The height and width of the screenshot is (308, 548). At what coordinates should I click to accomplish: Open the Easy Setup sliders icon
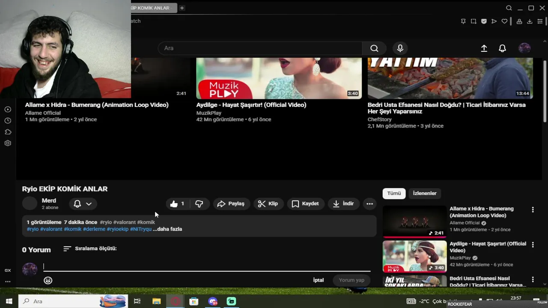(x=540, y=21)
